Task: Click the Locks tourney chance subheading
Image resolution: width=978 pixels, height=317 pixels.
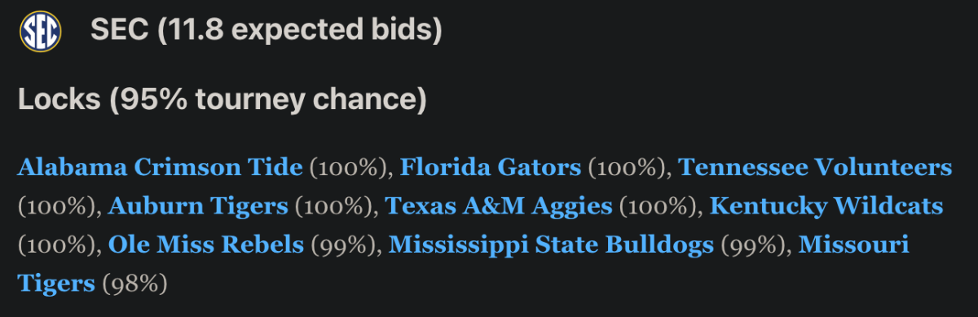Action: [222, 99]
